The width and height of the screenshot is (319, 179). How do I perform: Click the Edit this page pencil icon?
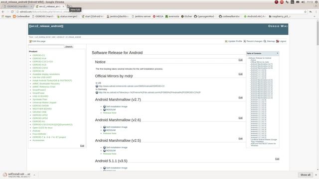[30, 41]
